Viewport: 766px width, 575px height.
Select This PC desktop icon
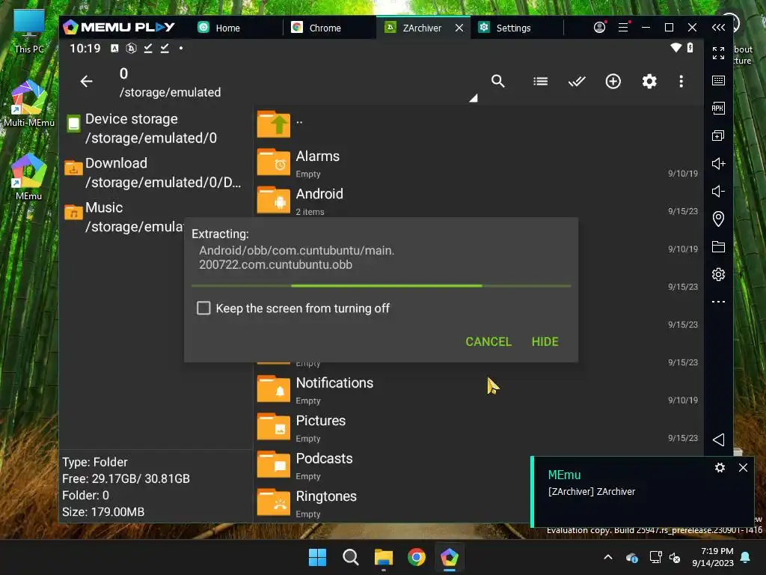(29, 31)
